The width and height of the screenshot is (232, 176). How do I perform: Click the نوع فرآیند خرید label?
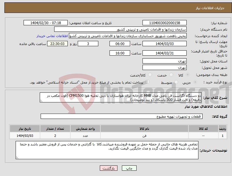pos(215,82)
